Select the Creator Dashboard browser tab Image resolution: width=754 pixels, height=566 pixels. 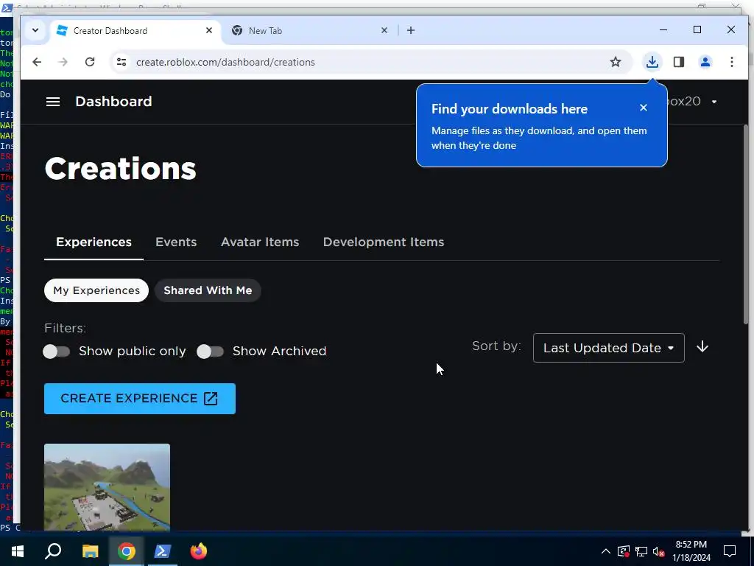(x=135, y=30)
